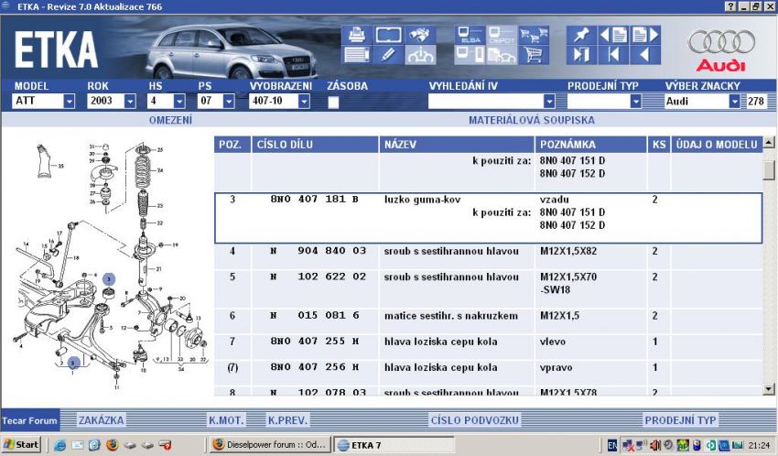This screenshot has width=778, height=456.
Task: Click the POZNÁMKA column header
Action: (x=591, y=145)
